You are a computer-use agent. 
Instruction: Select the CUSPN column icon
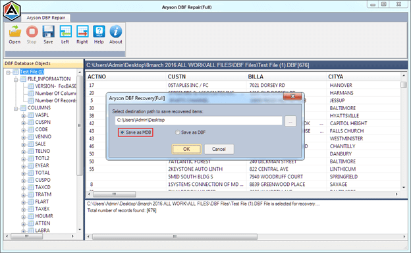[x=31, y=122]
